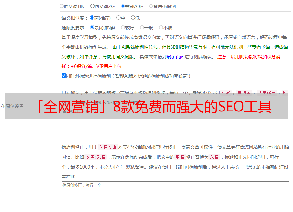Image resolution: width=293 pixels, height=212 pixels.
Task: Set 语义相似度 to 低
Action: [x=133, y=18]
